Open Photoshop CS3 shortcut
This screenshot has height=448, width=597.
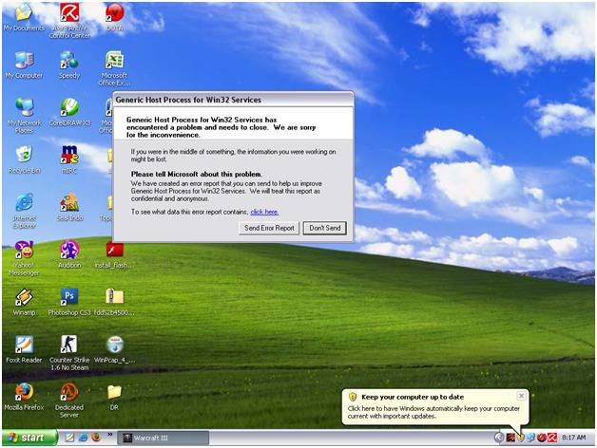[69, 302]
